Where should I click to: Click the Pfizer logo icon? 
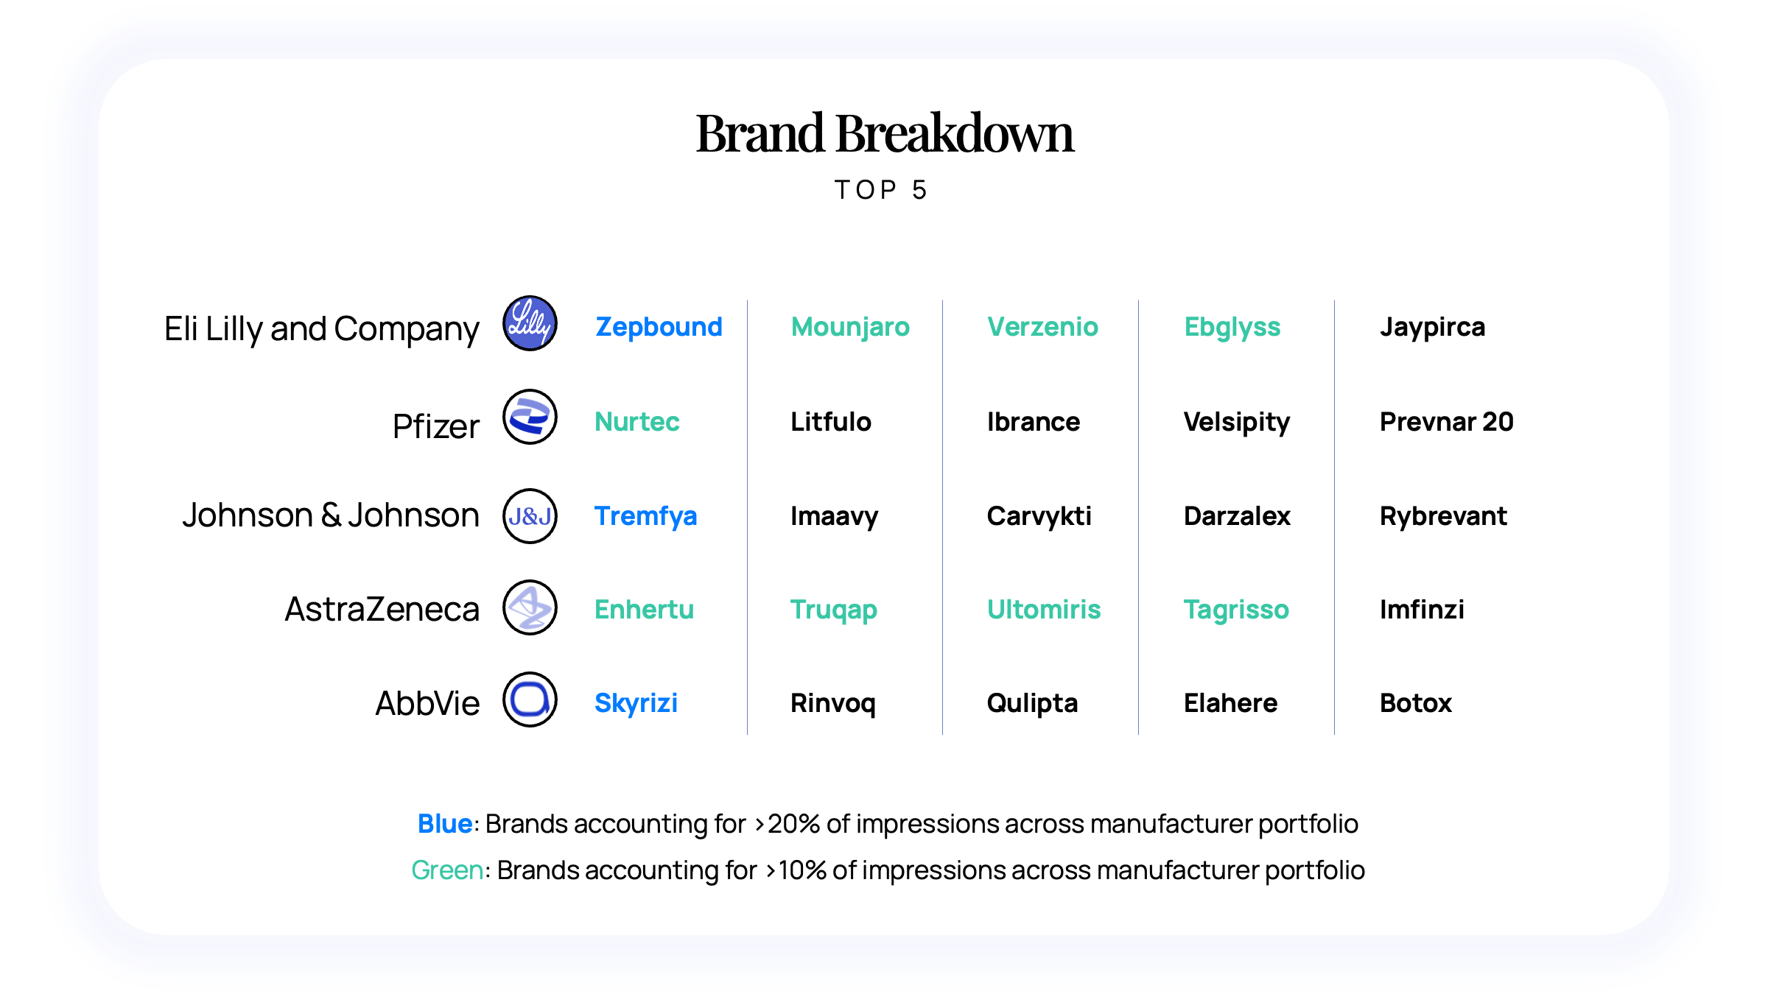(x=530, y=417)
